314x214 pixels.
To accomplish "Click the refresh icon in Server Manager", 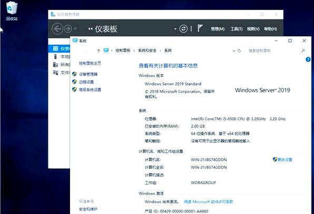I will pyautogui.click(x=183, y=29).
